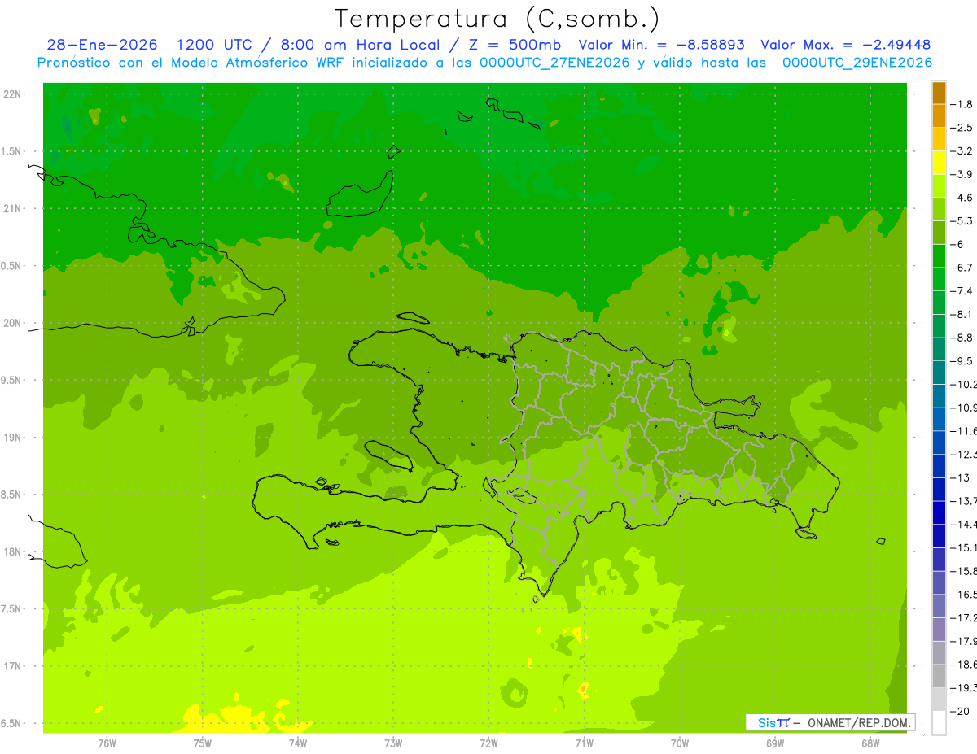Click the "-9.5" colorbar value
977x754 pixels.
pos(962,360)
